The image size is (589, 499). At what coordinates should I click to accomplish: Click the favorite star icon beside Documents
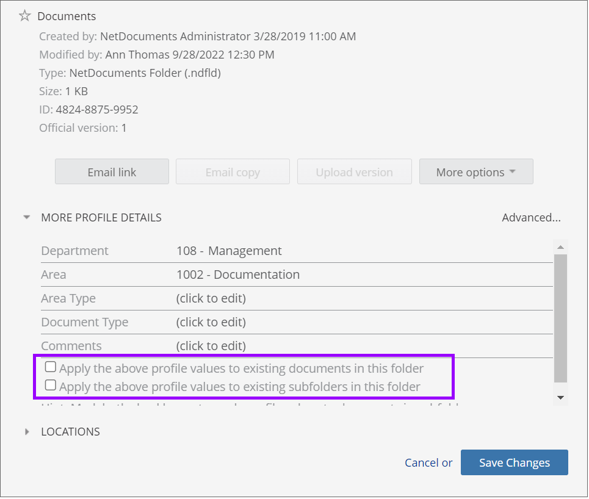(x=24, y=16)
